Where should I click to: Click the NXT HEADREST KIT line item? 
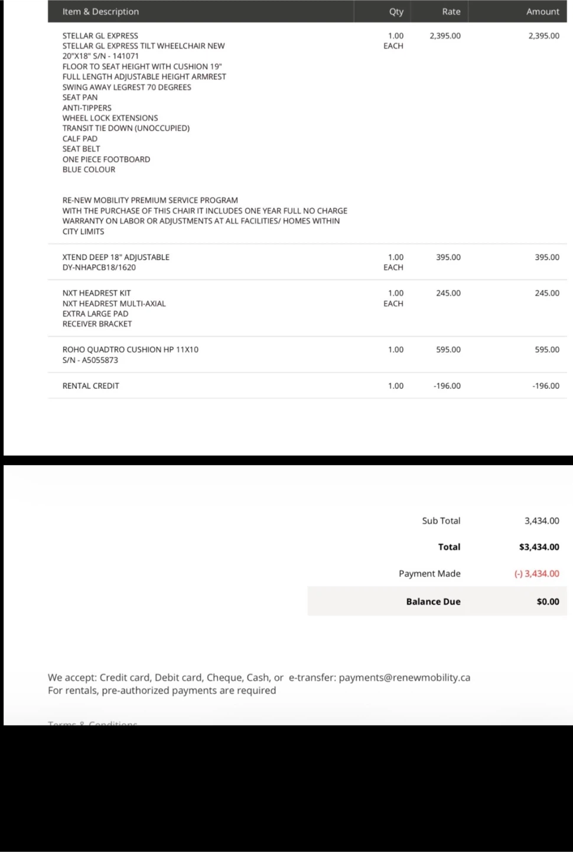(96, 293)
